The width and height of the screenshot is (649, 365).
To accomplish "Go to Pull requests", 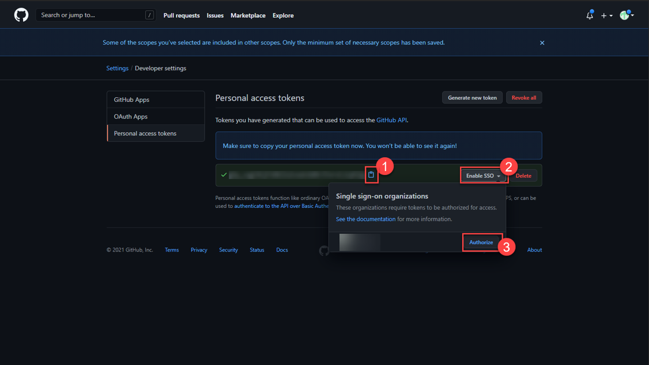I will point(182,16).
